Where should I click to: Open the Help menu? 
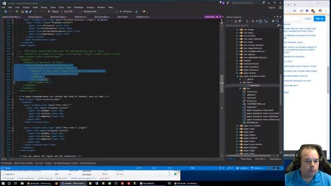click(110, 7)
